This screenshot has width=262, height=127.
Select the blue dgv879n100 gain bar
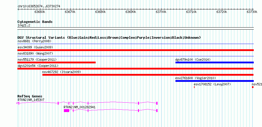click(x=215, y=62)
